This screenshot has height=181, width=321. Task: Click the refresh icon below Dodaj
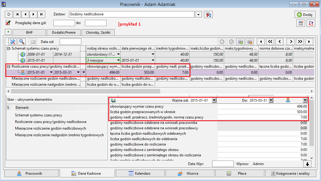[311, 23]
